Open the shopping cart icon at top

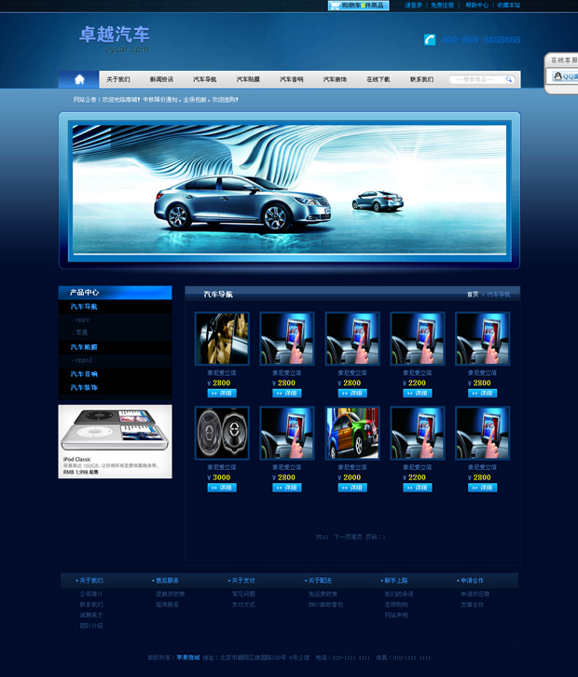click(x=335, y=6)
